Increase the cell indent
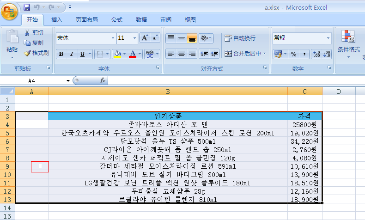The image size is (365, 220). (x=214, y=53)
